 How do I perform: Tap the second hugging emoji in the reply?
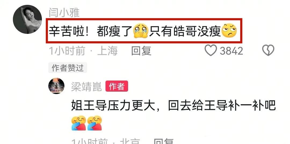95,123
